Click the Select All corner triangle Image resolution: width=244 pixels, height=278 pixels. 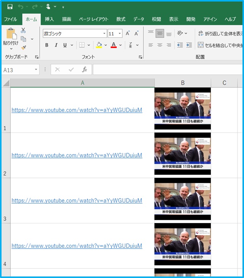[6, 83]
